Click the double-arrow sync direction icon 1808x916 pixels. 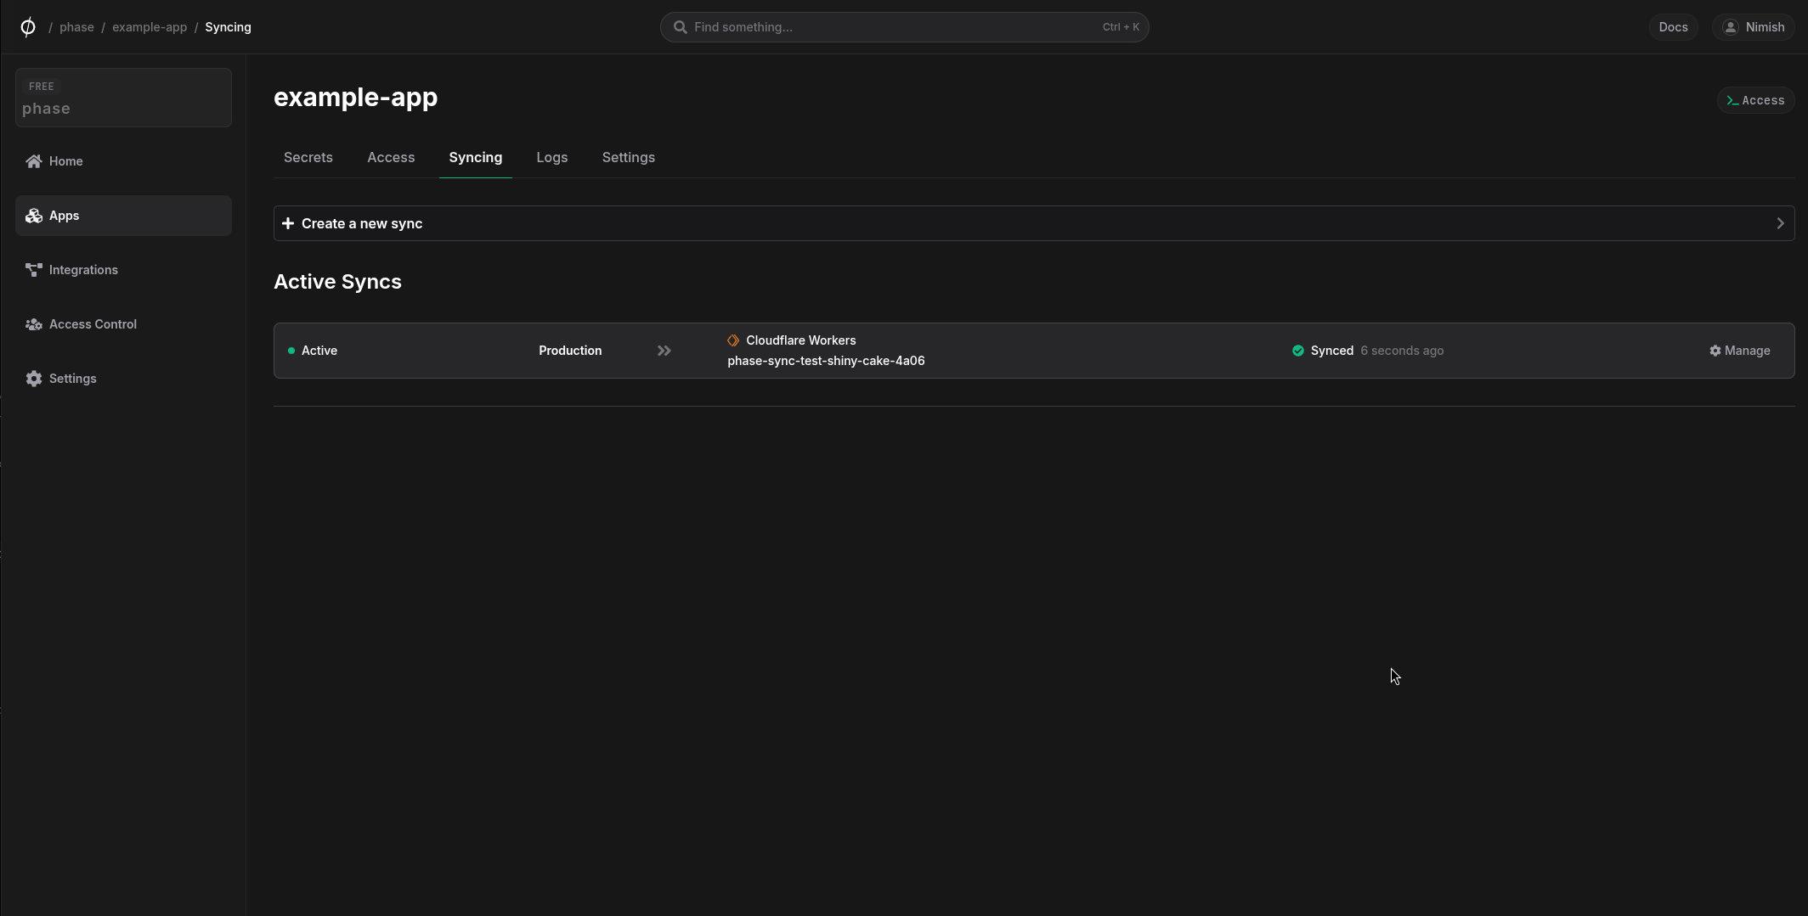(x=664, y=351)
